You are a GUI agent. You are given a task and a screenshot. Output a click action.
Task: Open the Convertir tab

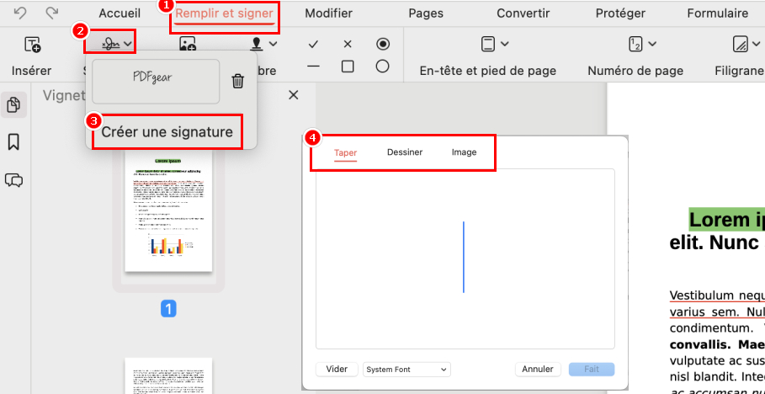523,13
